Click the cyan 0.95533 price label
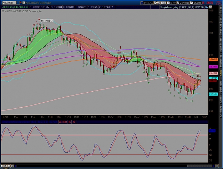This screenshot has width=223, height=169. point(213,94)
